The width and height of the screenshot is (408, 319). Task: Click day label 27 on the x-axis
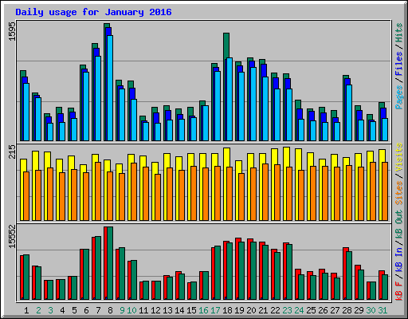tap(335, 310)
